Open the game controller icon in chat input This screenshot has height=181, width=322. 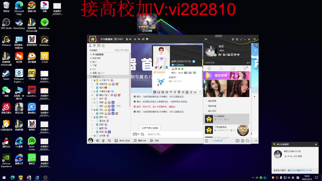pos(135,134)
